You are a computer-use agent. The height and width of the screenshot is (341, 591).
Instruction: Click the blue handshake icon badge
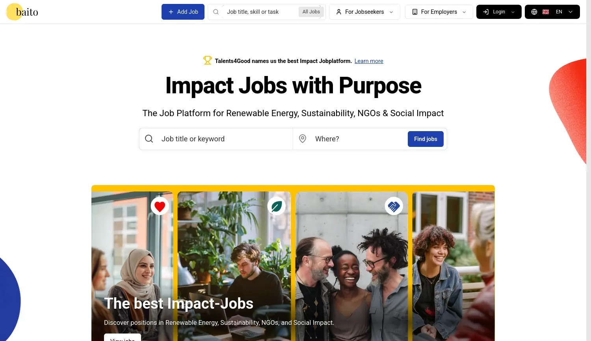394,206
